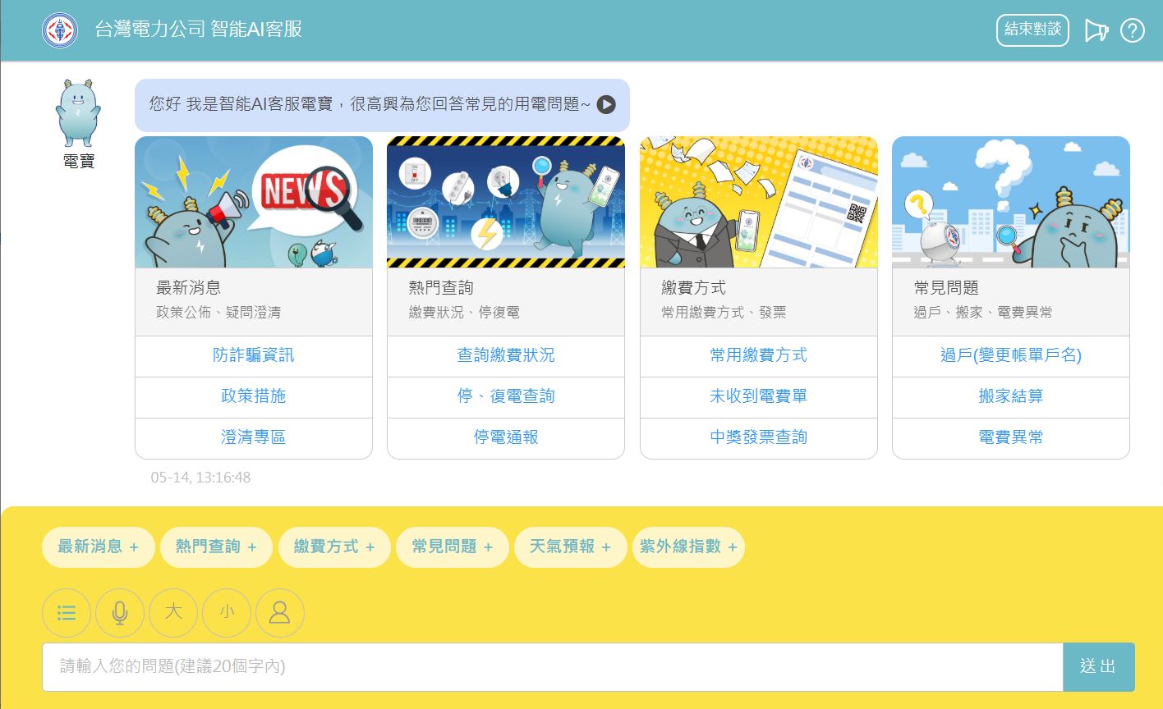The width and height of the screenshot is (1163, 709).
Task: Click the question-mark help icon
Action: click(1133, 30)
